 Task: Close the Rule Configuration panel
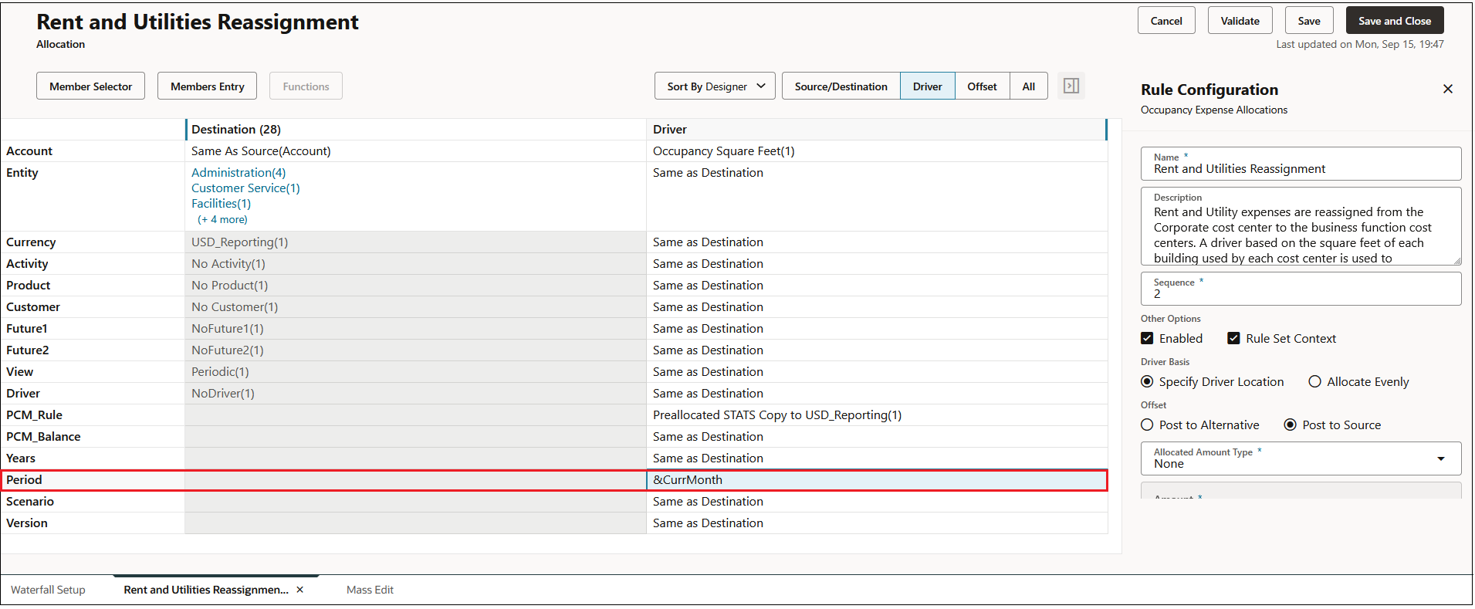[1447, 89]
